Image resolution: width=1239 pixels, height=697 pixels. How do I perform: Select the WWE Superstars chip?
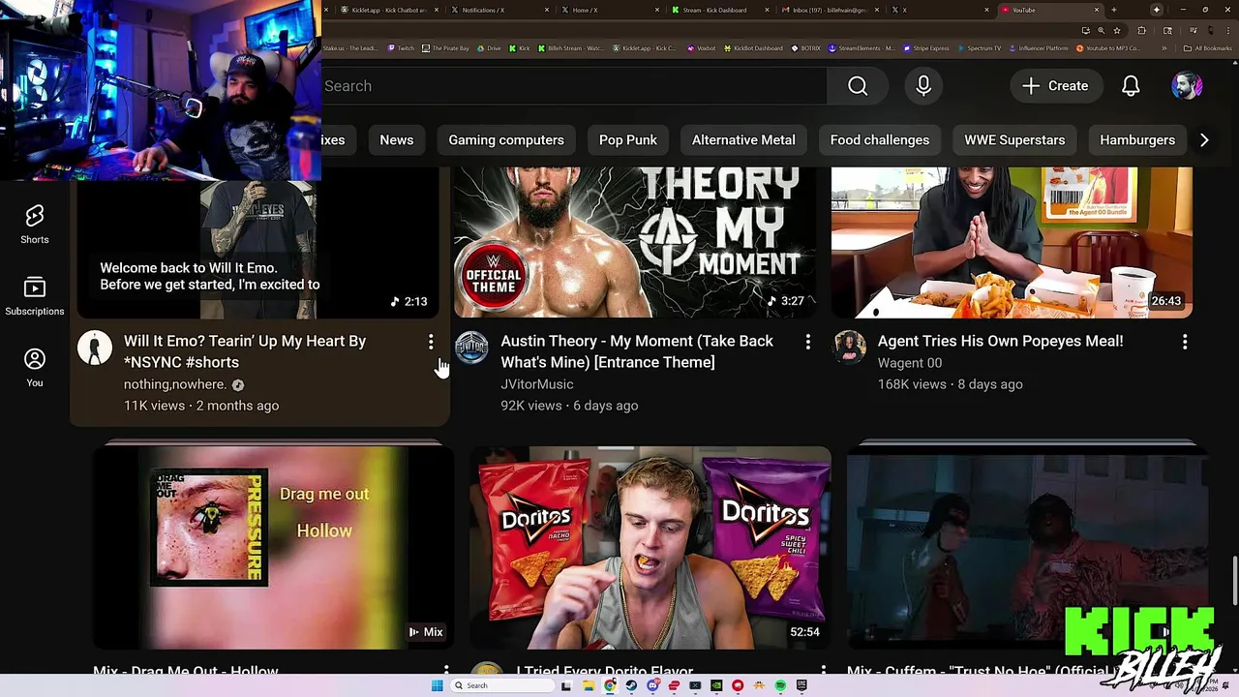point(1014,140)
